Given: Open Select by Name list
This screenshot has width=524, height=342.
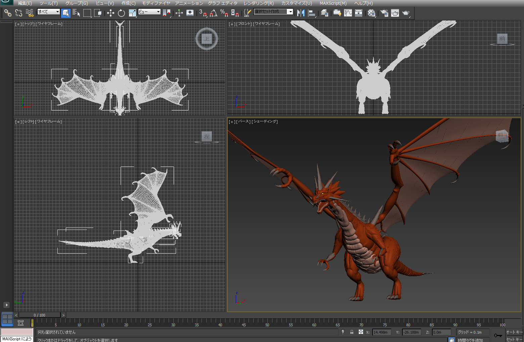Looking at the screenshot, I should point(76,13).
